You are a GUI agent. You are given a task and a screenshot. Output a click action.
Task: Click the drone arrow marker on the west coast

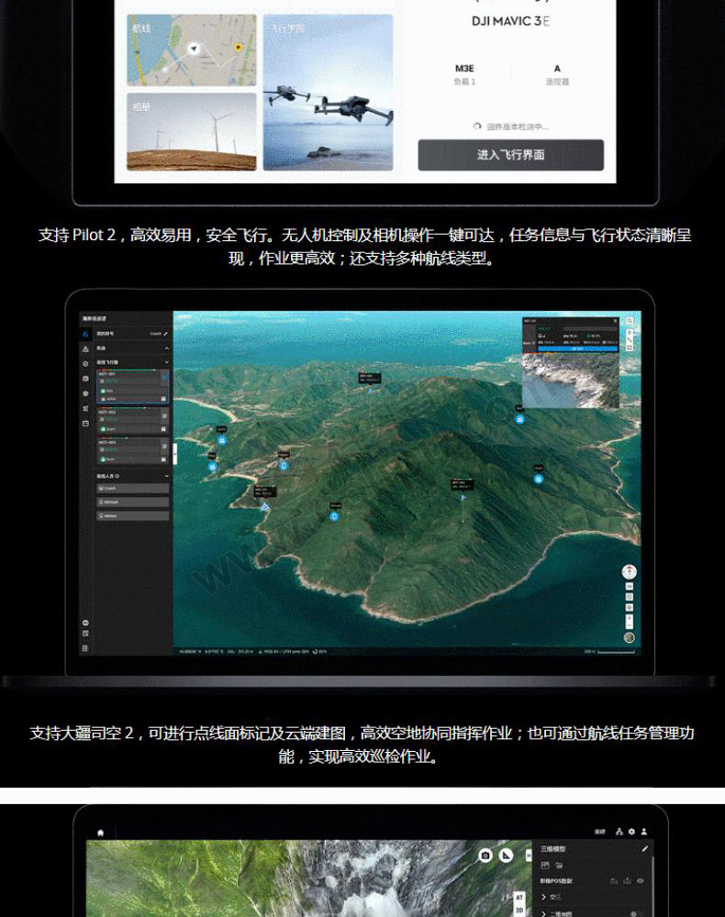click(x=264, y=506)
